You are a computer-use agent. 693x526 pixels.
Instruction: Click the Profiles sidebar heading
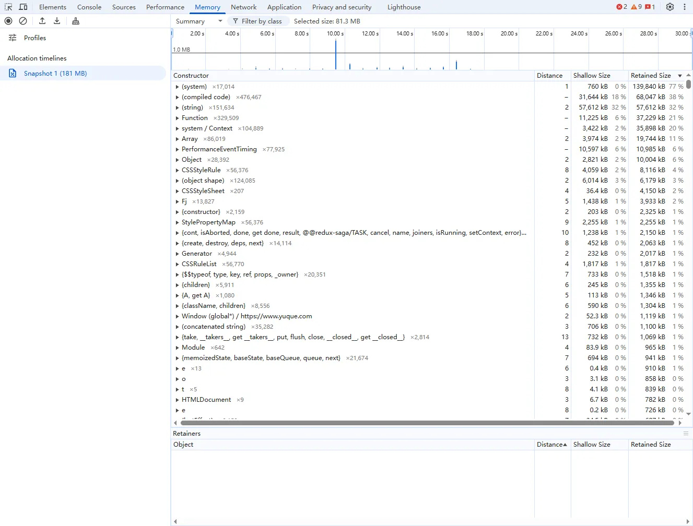35,38
